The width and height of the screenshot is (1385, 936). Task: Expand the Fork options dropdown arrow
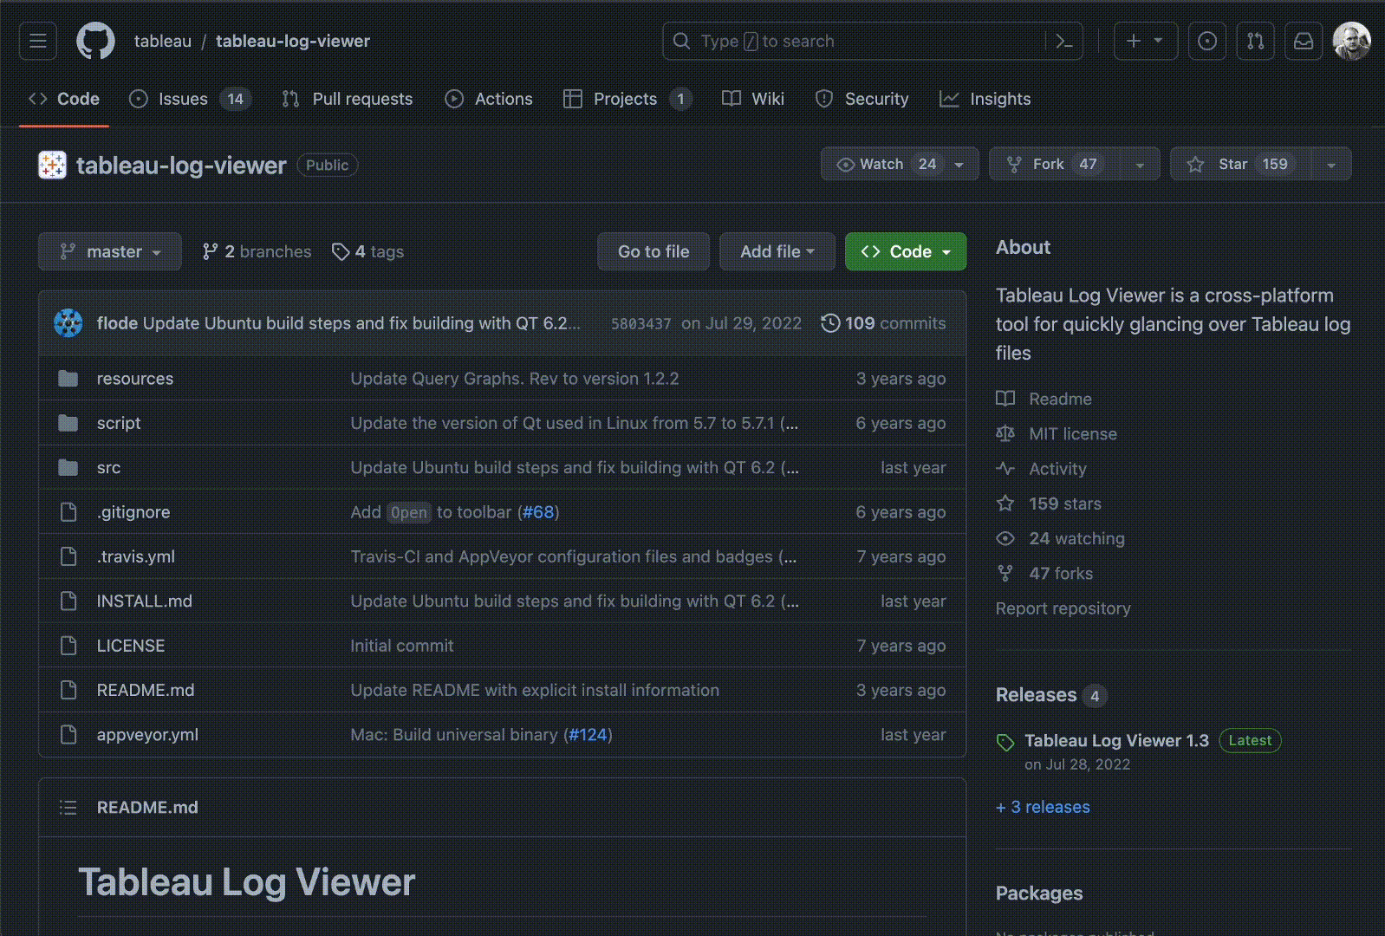pyautogui.click(x=1141, y=164)
